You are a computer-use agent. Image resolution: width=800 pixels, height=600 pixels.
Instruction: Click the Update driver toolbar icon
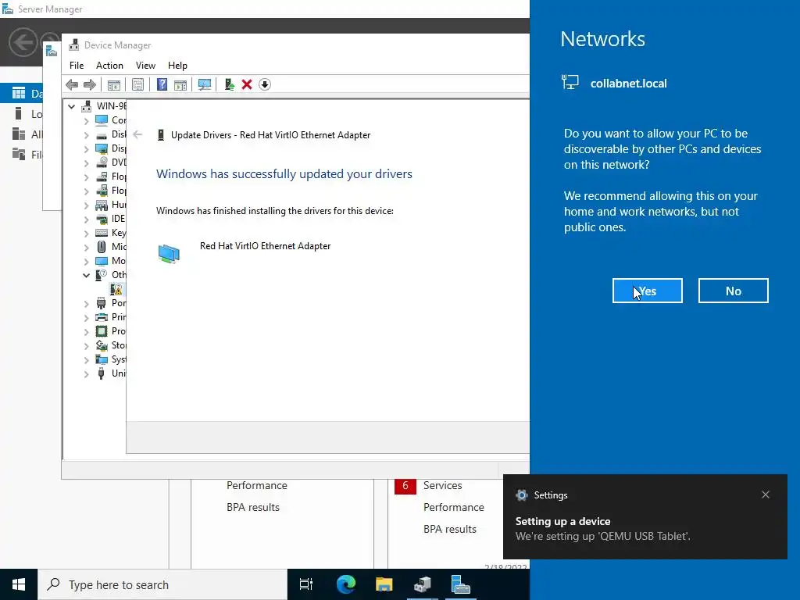pyautogui.click(x=229, y=84)
